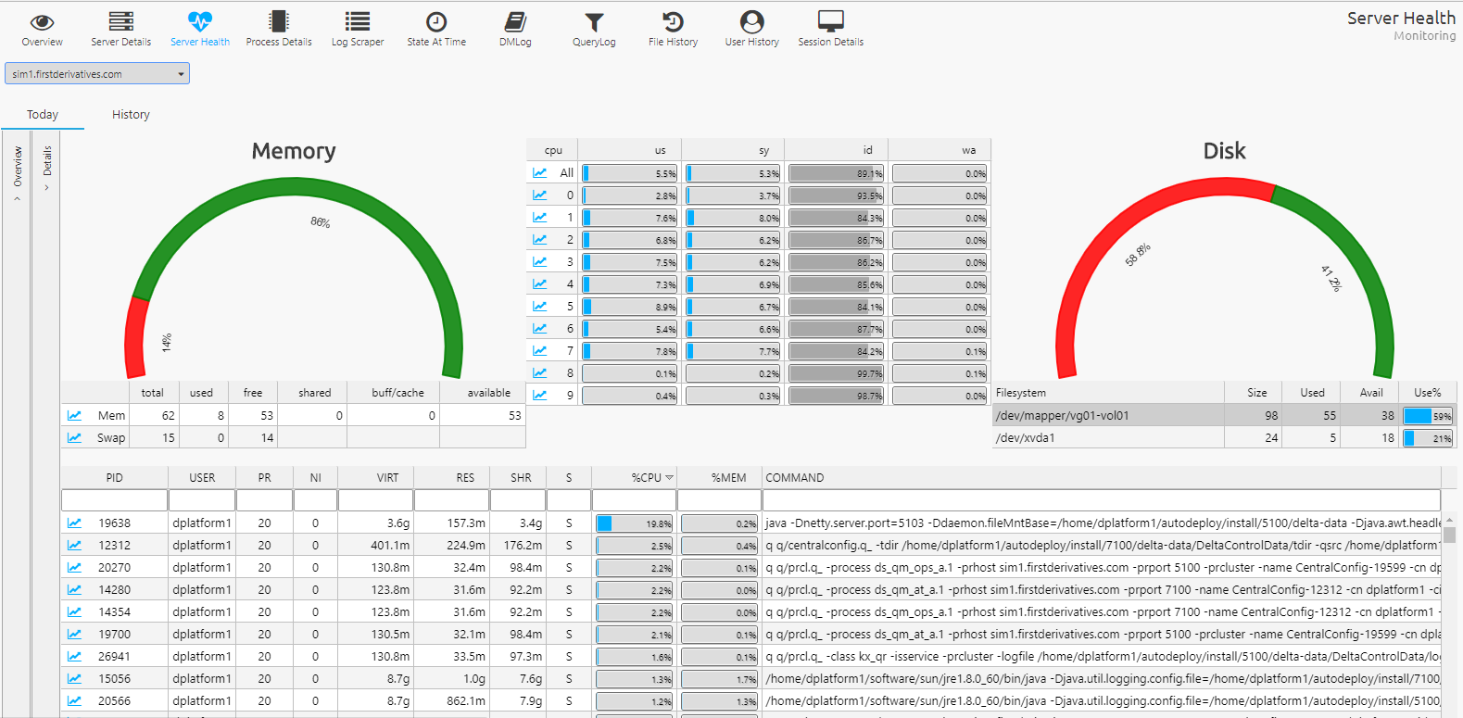Expand the vertical Details side panel
1463x718 pixels.
[x=47, y=167]
